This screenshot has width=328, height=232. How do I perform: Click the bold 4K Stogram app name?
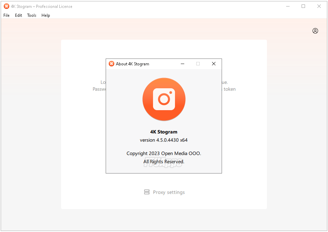pyautogui.click(x=164, y=132)
